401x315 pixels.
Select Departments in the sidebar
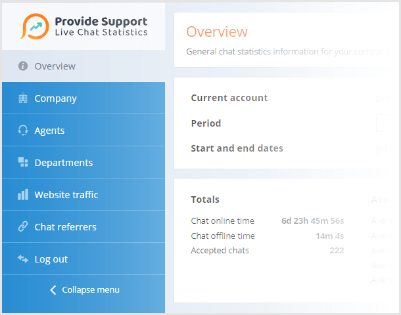tap(64, 163)
